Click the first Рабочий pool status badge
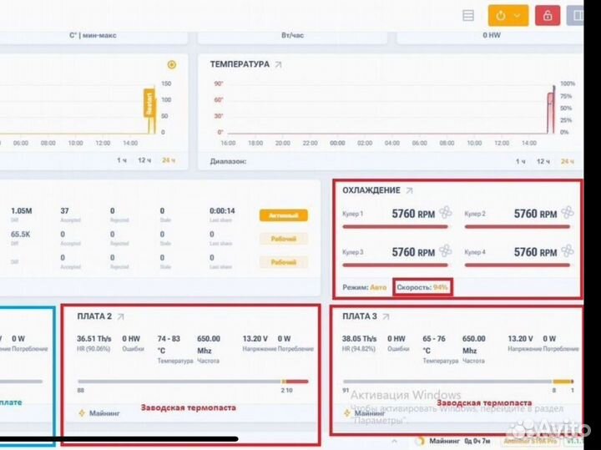 283,239
